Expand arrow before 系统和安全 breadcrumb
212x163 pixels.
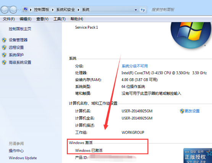point(53,10)
